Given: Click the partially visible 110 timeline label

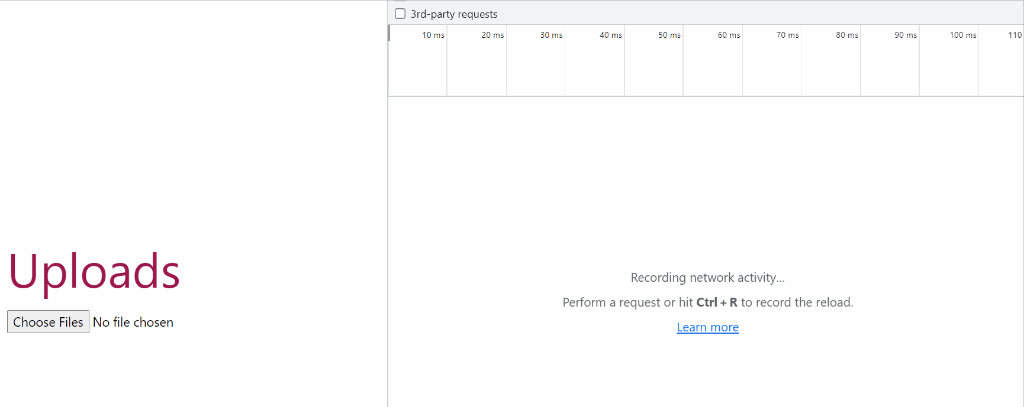Looking at the screenshot, I should tap(1015, 35).
